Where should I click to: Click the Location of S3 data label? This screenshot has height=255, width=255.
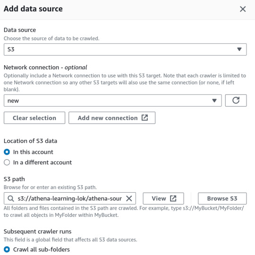coord(30,141)
